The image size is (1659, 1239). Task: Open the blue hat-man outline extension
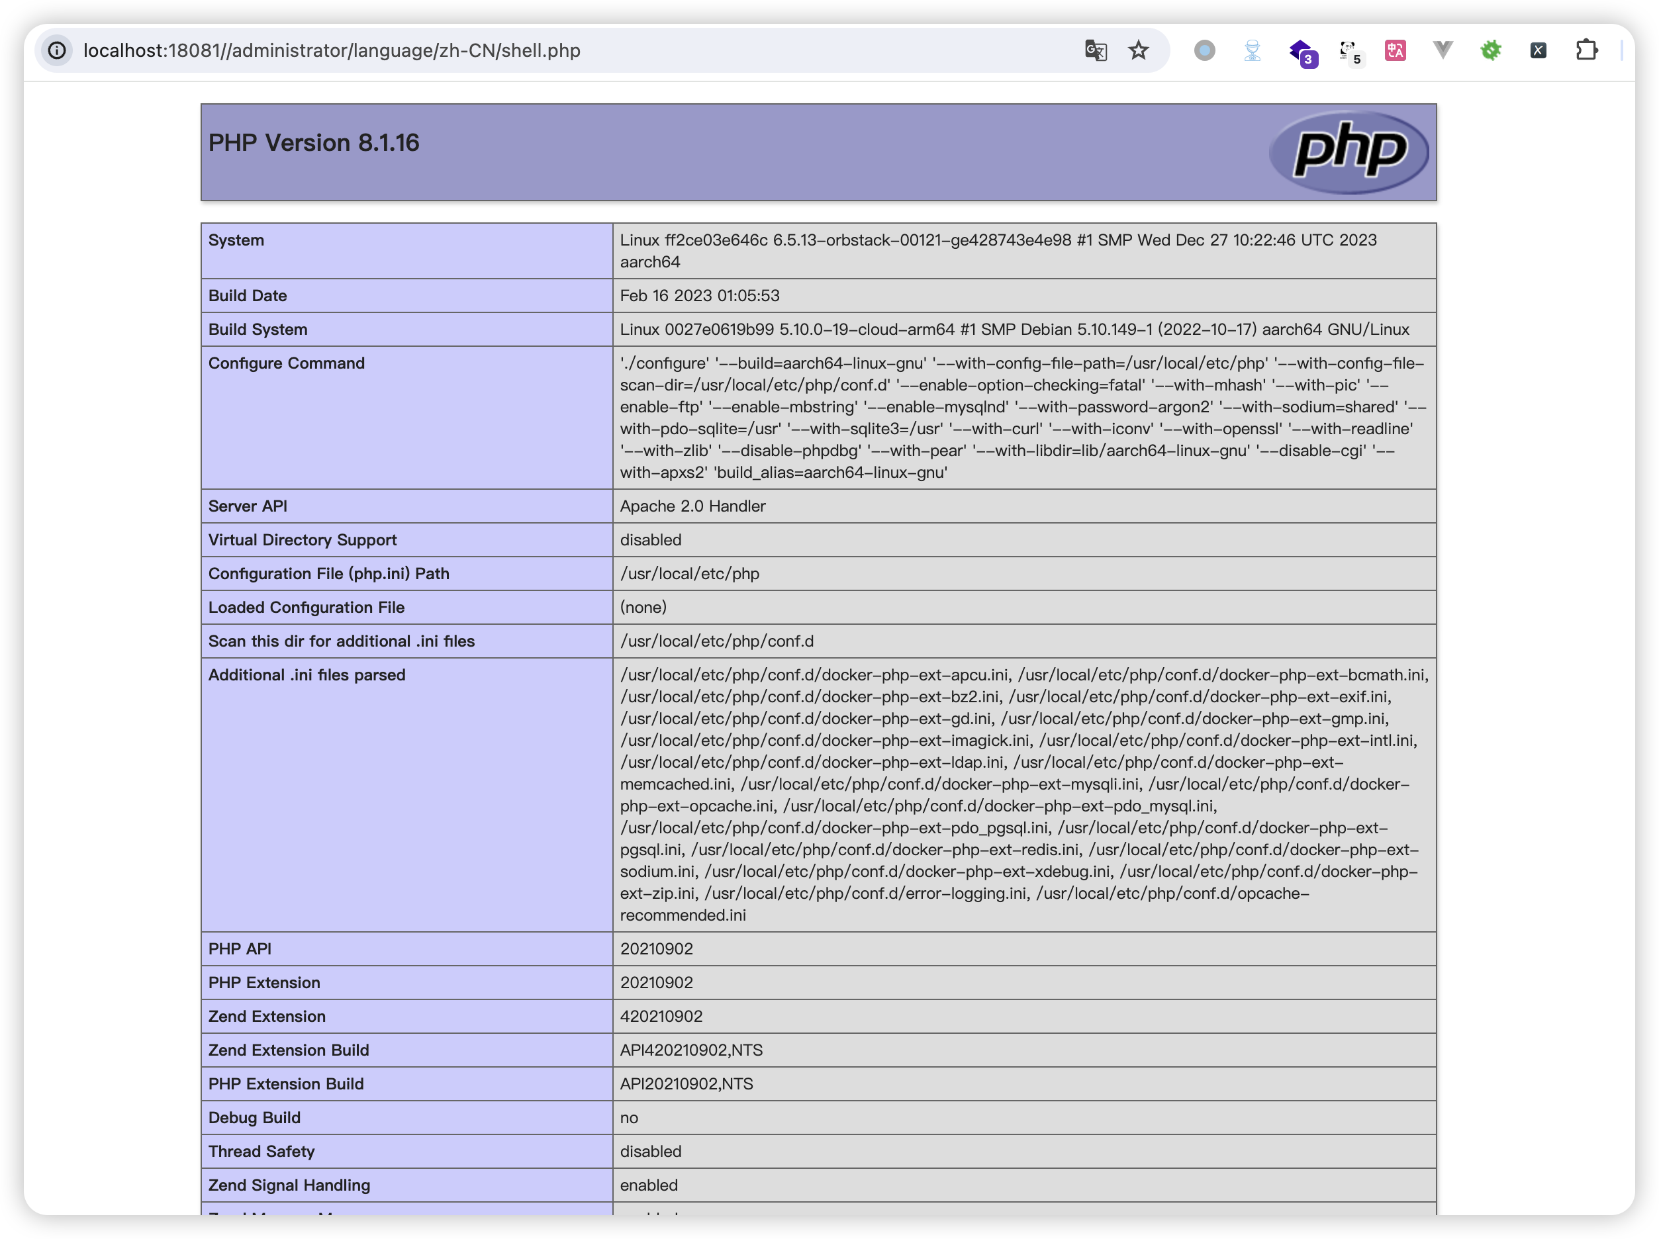point(1252,50)
